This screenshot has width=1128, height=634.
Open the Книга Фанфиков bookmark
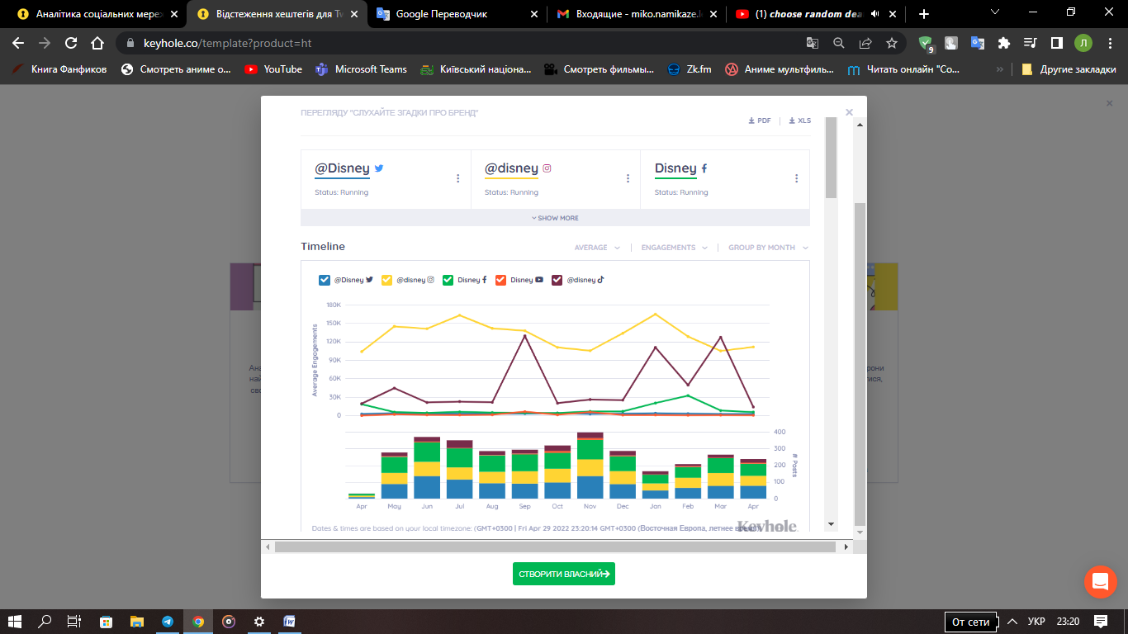pos(59,69)
